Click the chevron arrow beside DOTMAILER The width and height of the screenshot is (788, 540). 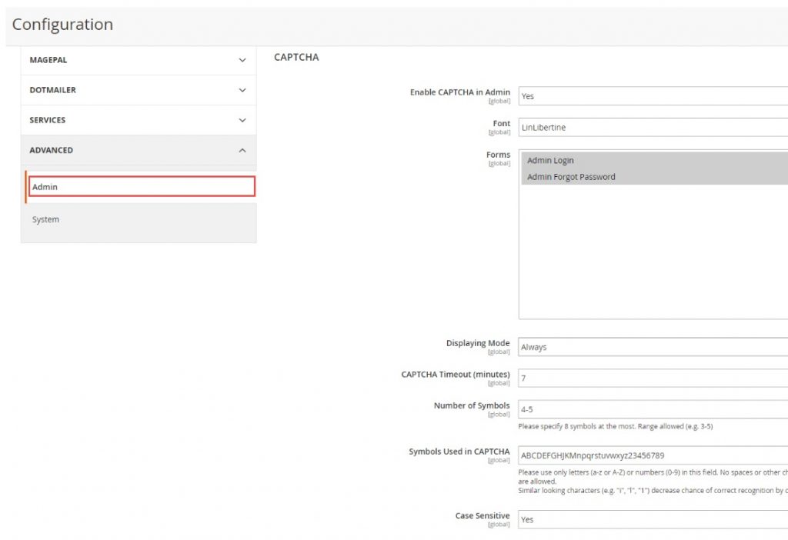[x=242, y=90]
